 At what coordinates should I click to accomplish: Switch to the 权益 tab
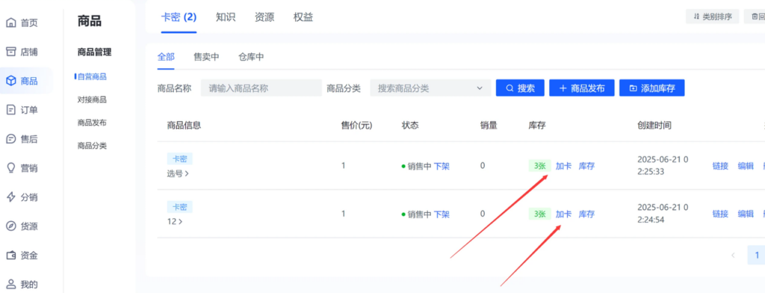click(x=303, y=18)
